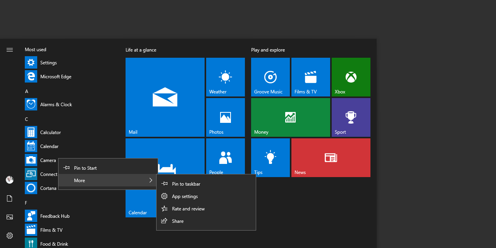The image size is (496, 248).
Task: Choose Share from the submenu
Action: coord(177,221)
